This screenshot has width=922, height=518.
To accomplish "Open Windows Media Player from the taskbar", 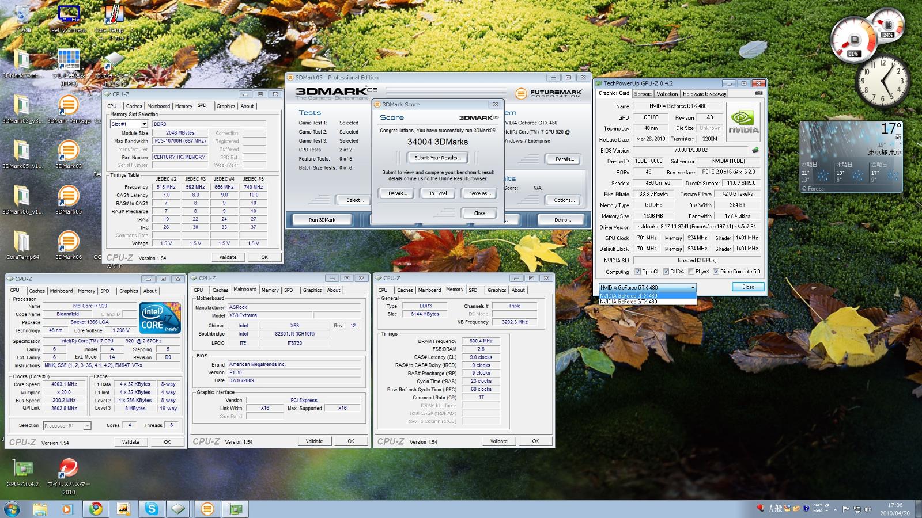I will (x=67, y=509).
